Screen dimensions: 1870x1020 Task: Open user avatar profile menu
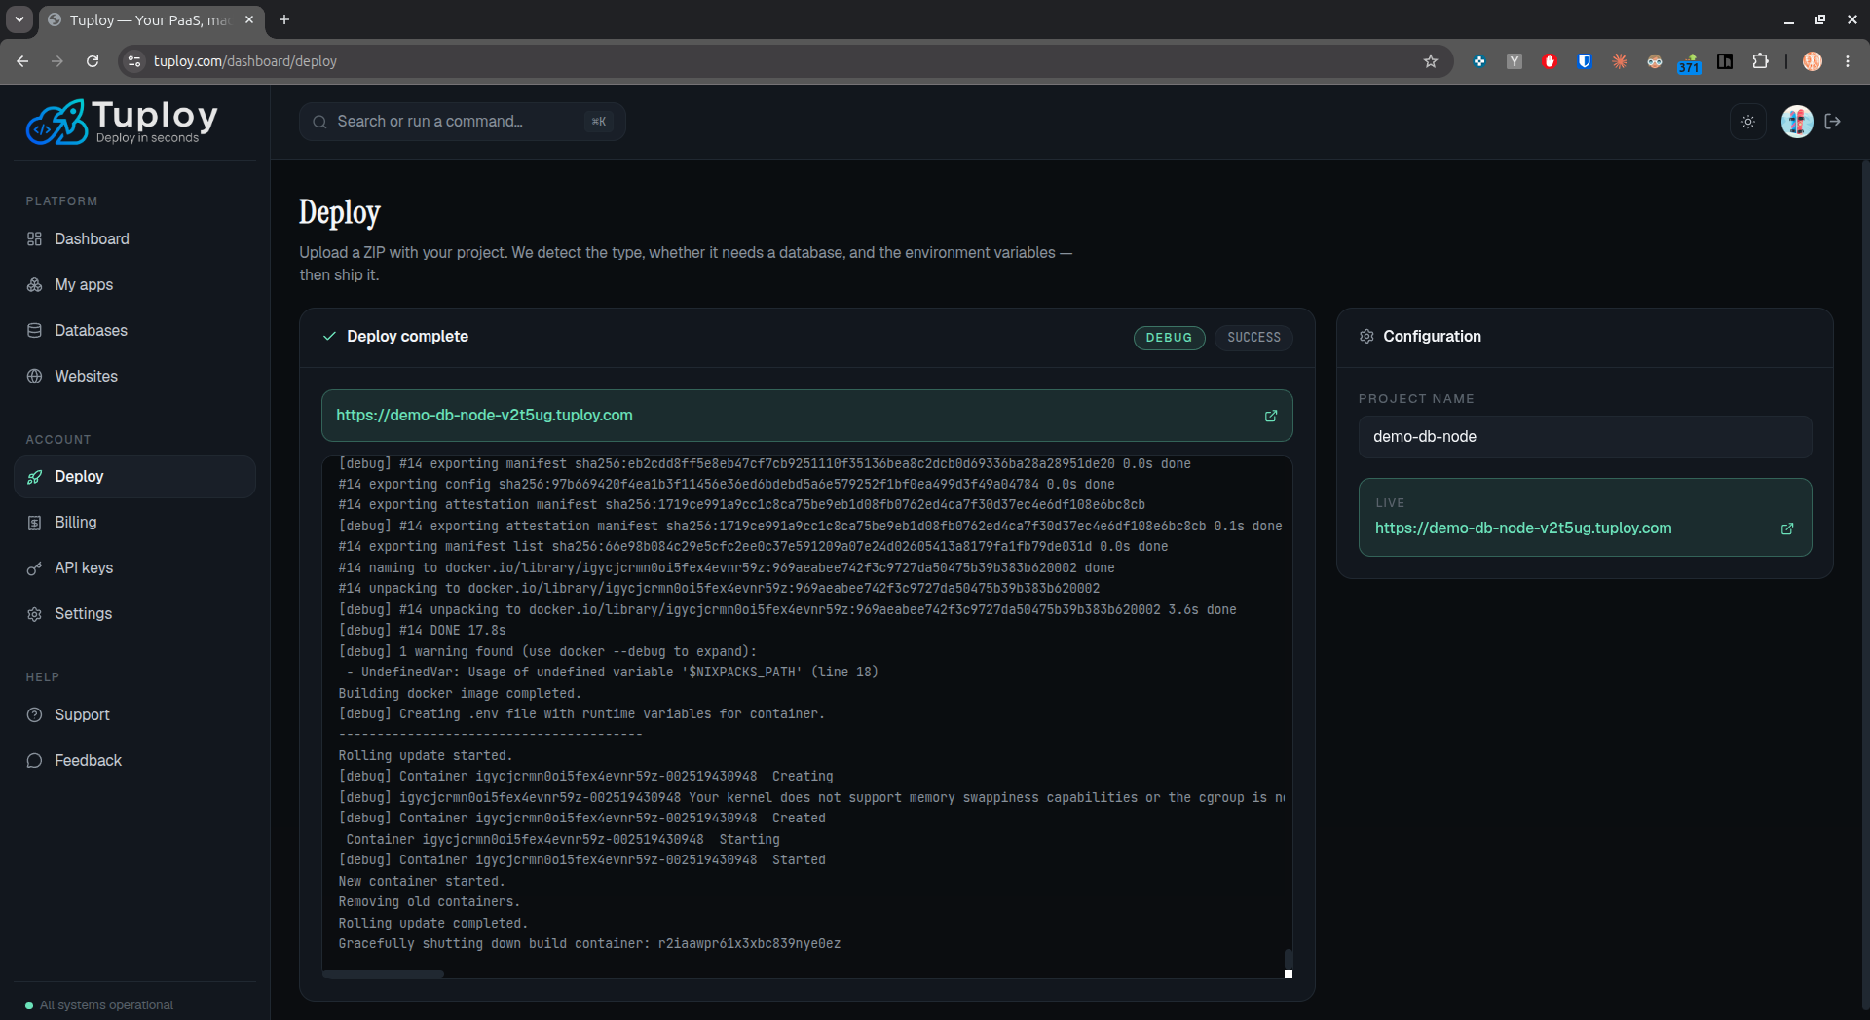click(x=1797, y=122)
